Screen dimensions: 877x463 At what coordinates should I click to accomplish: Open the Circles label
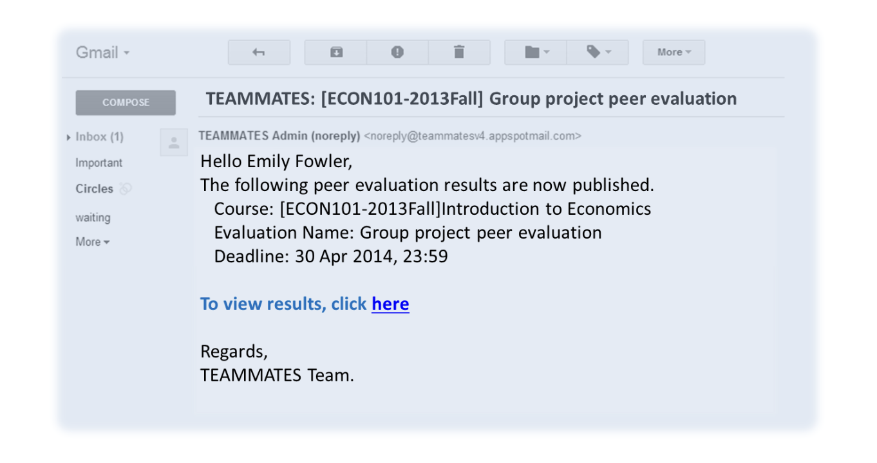point(94,188)
